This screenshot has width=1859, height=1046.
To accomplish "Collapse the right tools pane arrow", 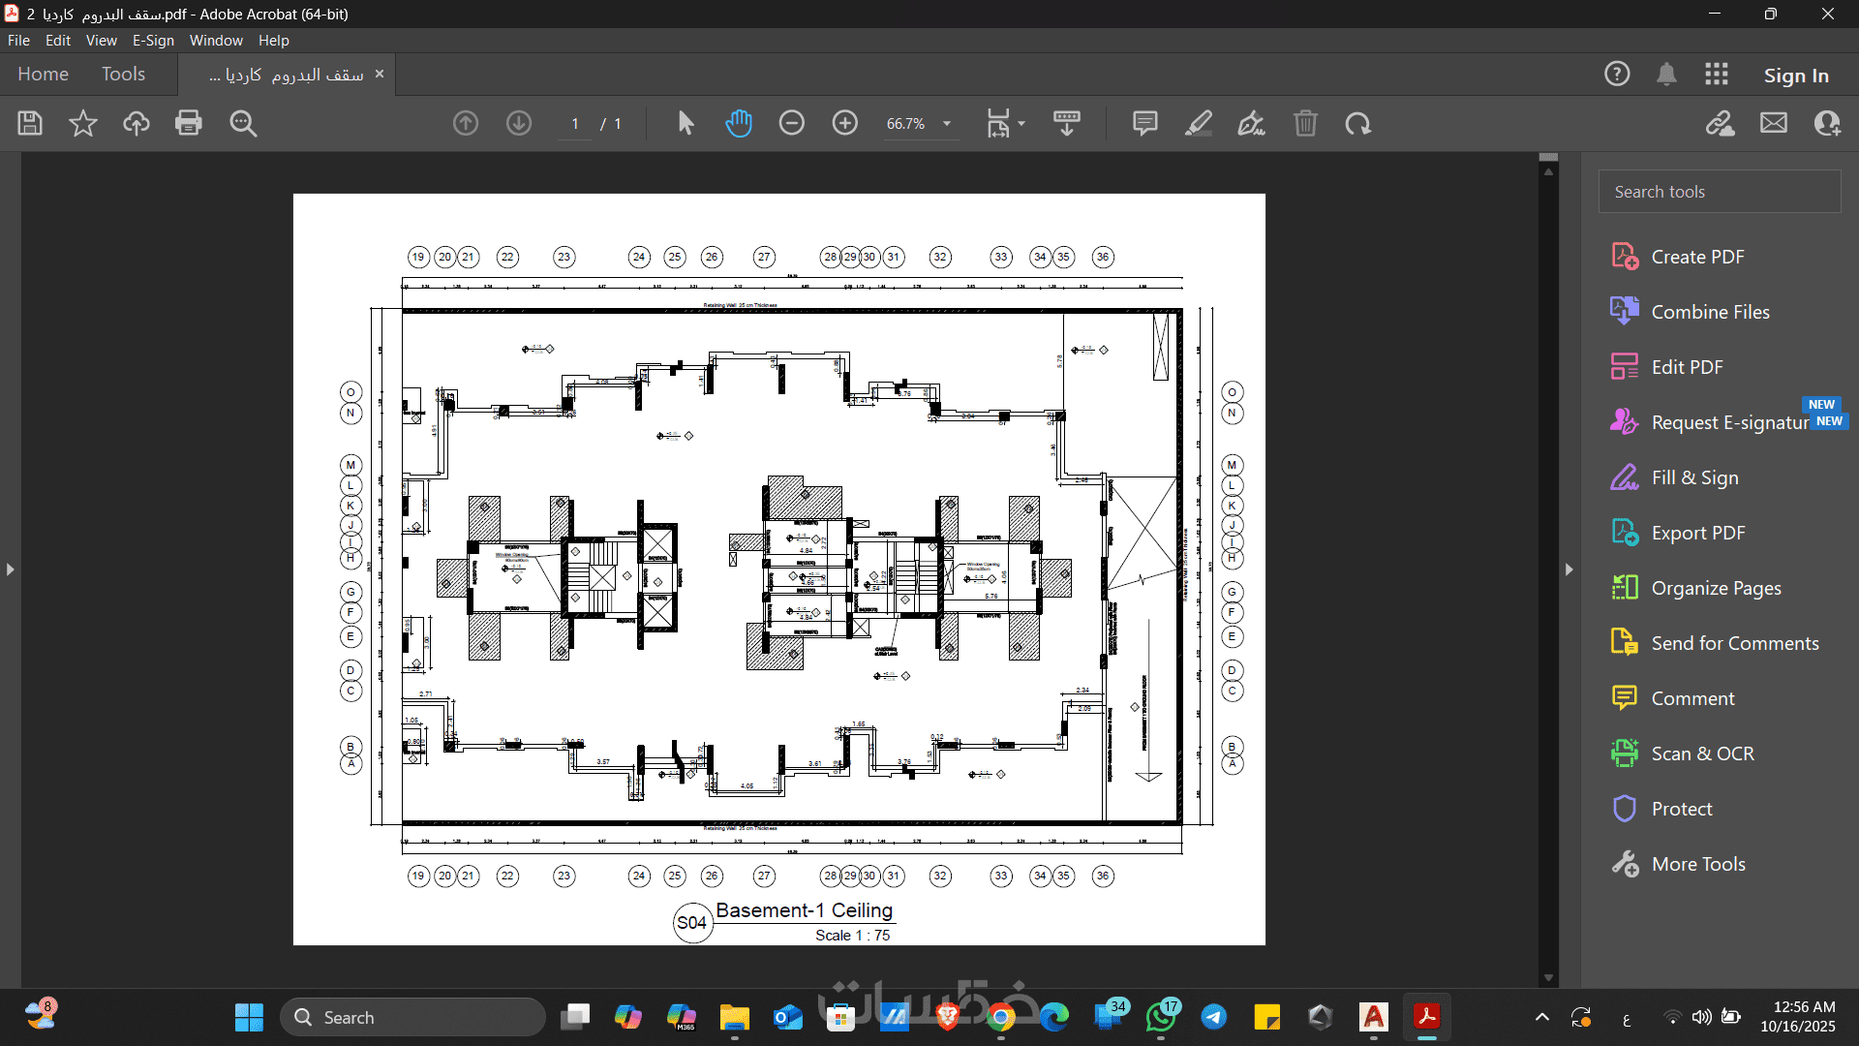I will [1569, 569].
